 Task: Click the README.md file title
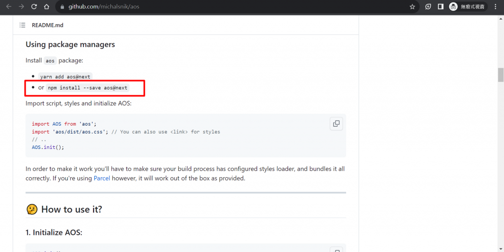[48, 25]
